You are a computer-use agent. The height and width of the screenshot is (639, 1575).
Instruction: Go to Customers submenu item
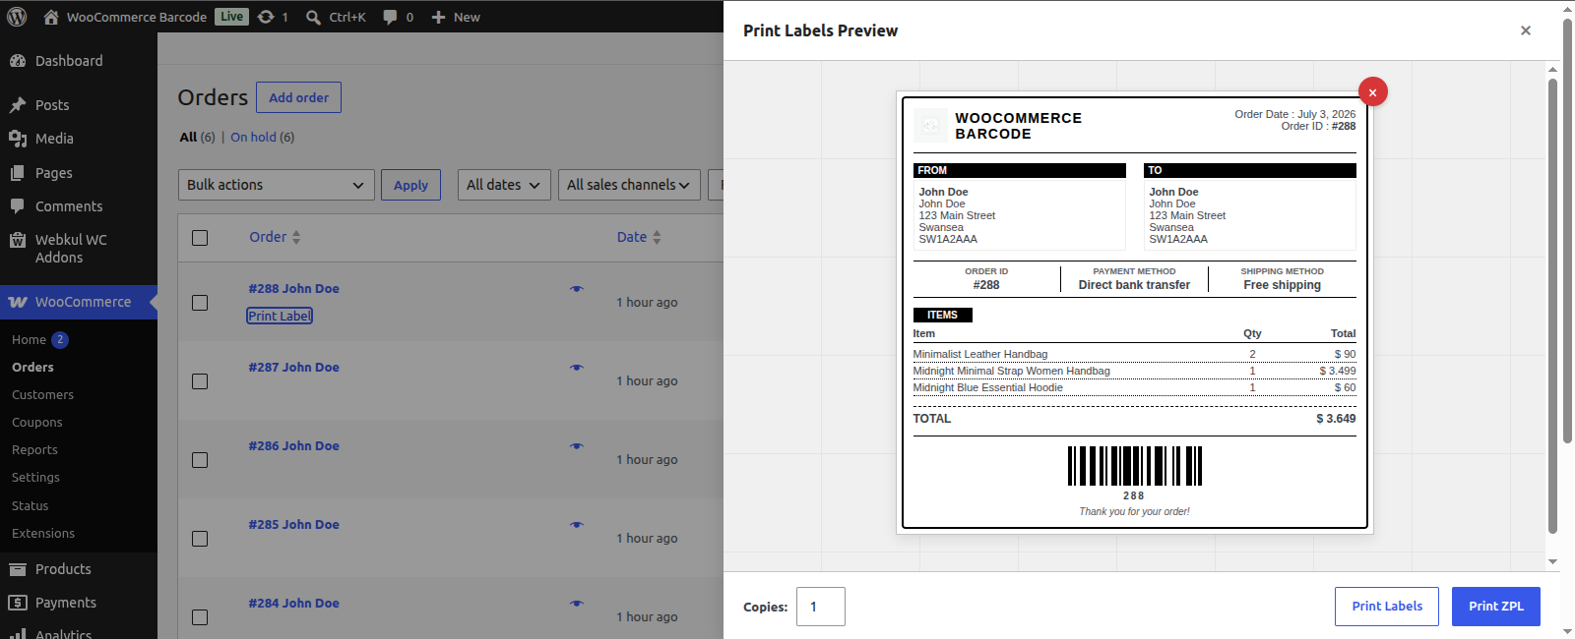(x=42, y=394)
